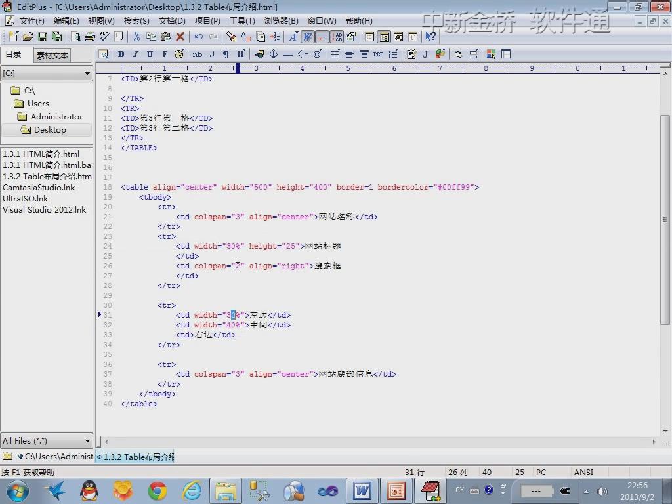Image resolution: width=672 pixels, height=504 pixels.
Task: Toggle Word Wrap button
Action: (x=308, y=37)
